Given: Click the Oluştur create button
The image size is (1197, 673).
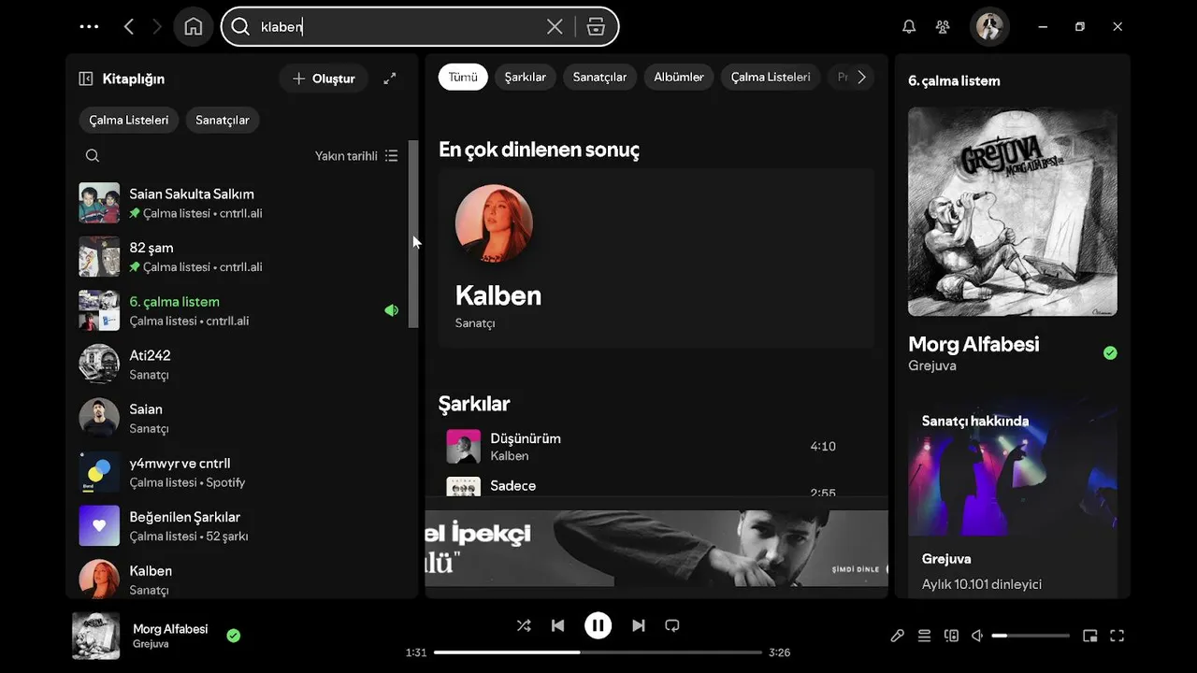Looking at the screenshot, I should [324, 79].
